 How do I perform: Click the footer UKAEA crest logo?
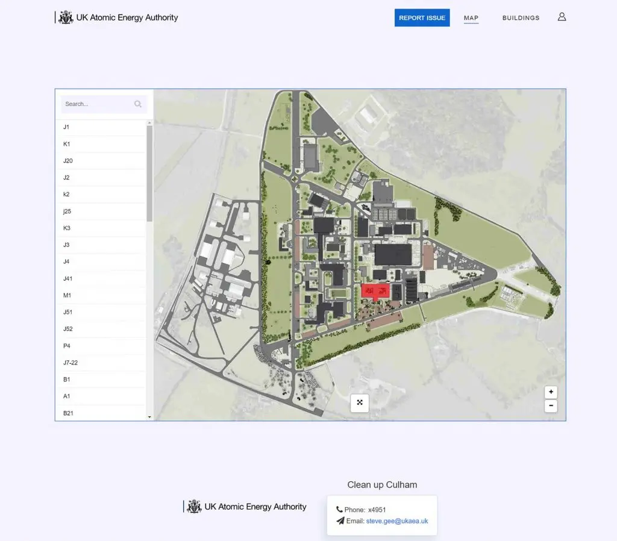(x=194, y=507)
